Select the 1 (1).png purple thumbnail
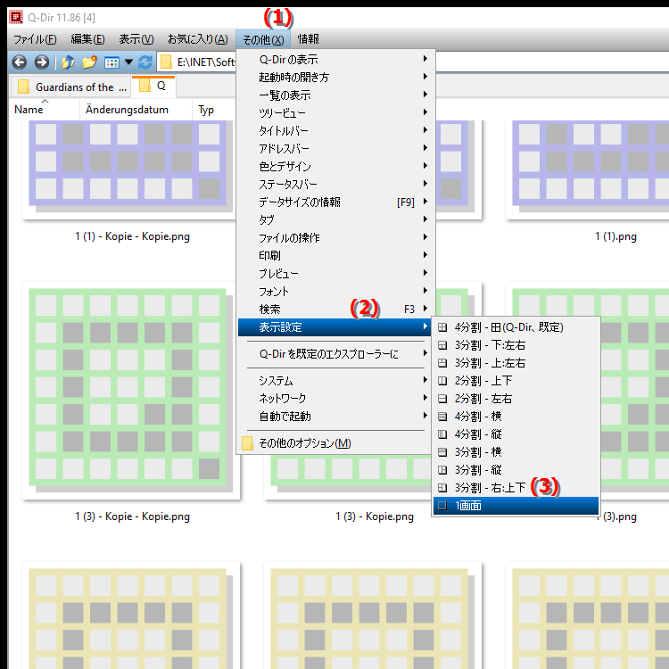Viewport: 669px width, 669px height. coord(587,169)
